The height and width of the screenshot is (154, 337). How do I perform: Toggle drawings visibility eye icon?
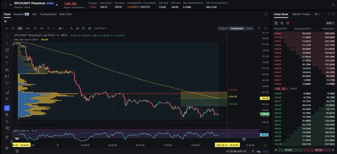click(7, 128)
